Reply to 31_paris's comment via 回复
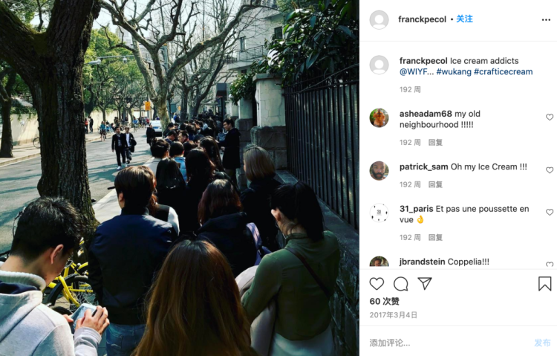Image resolution: width=557 pixels, height=356 pixels. [435, 238]
